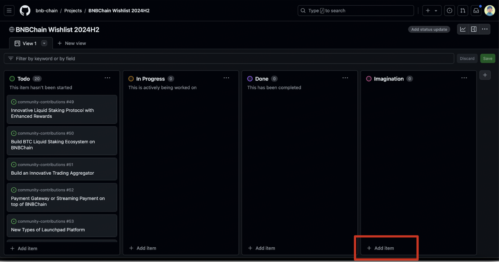Focus the Filter by keyword or by field input
499x262 pixels.
click(229, 58)
